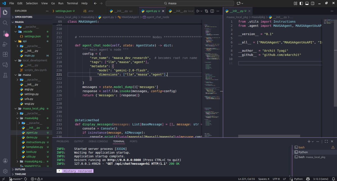This screenshot has width=337, height=181.
Task: Click master branch in status bar
Action: (16, 179)
